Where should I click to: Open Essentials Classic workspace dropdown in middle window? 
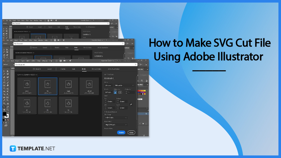(x=97, y=40)
